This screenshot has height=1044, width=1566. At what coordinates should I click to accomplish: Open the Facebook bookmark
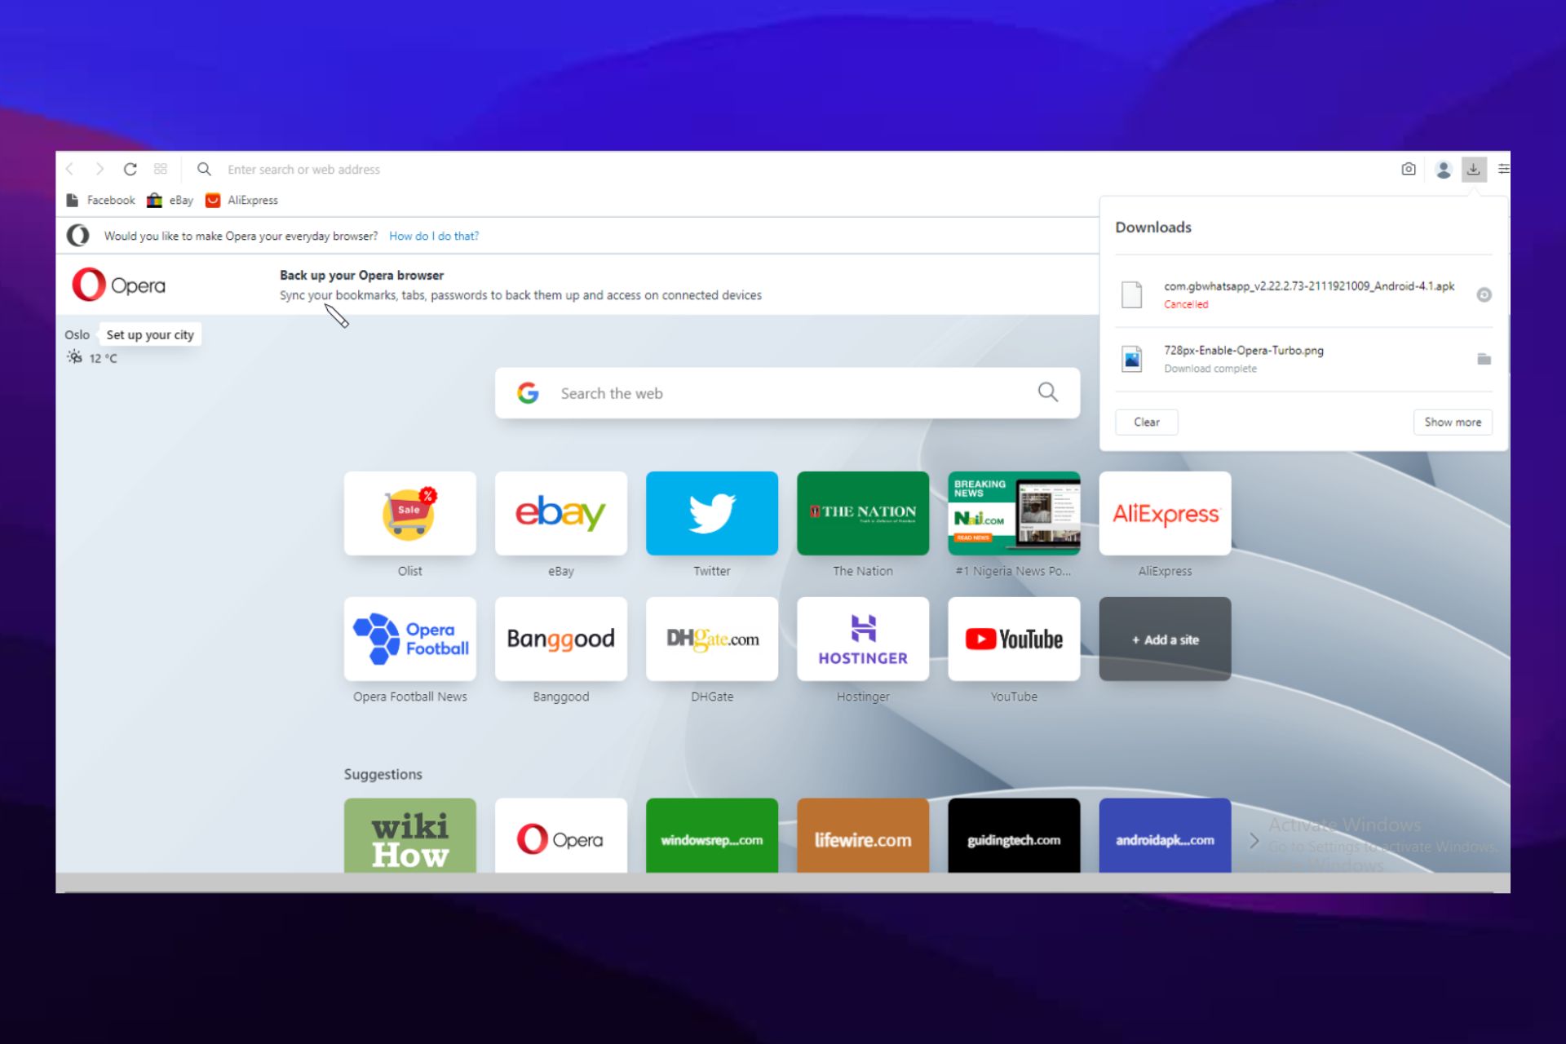[101, 200]
